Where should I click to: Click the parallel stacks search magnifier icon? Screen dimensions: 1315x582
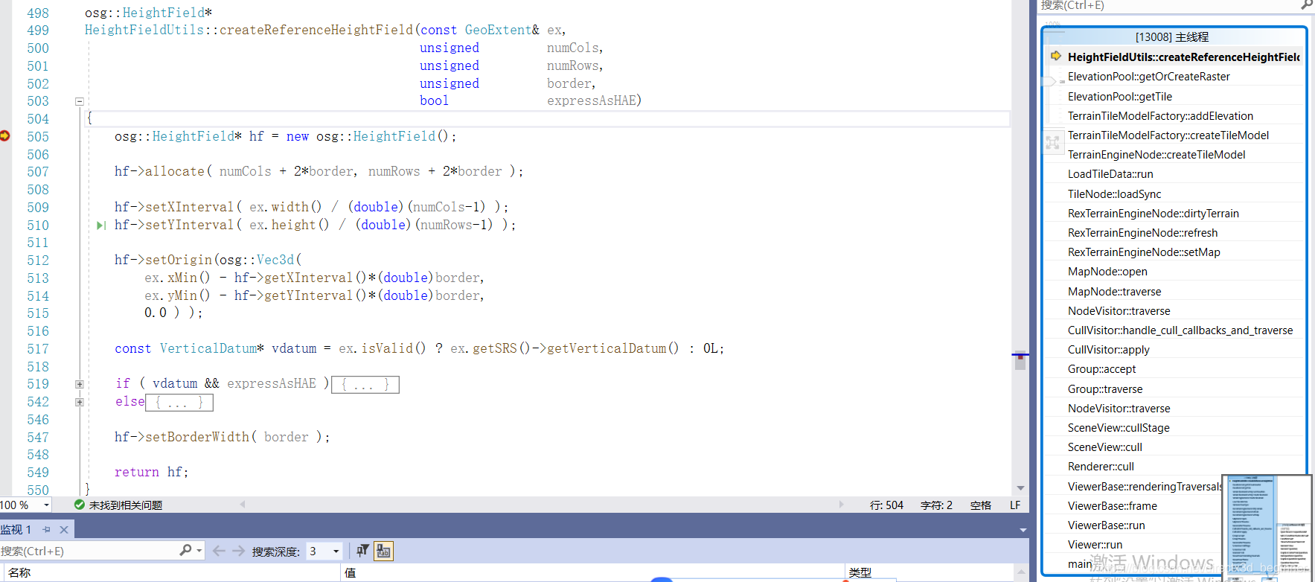pos(1307,5)
